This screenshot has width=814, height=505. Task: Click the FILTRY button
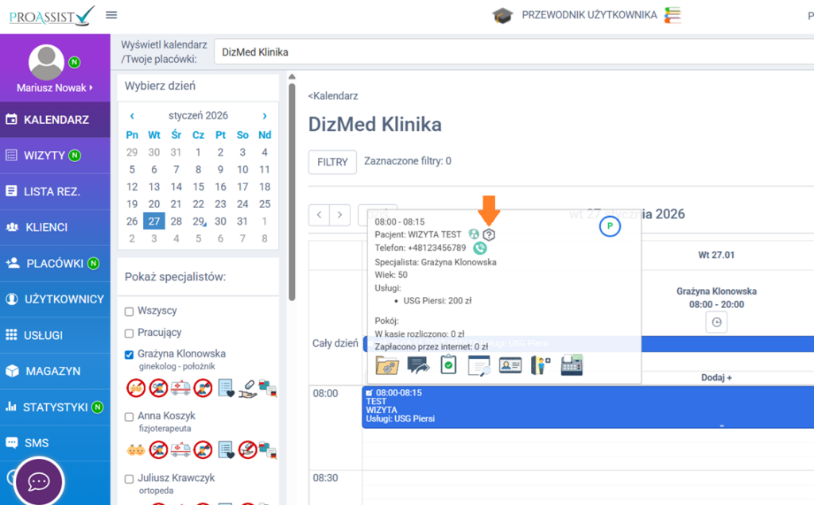(332, 162)
